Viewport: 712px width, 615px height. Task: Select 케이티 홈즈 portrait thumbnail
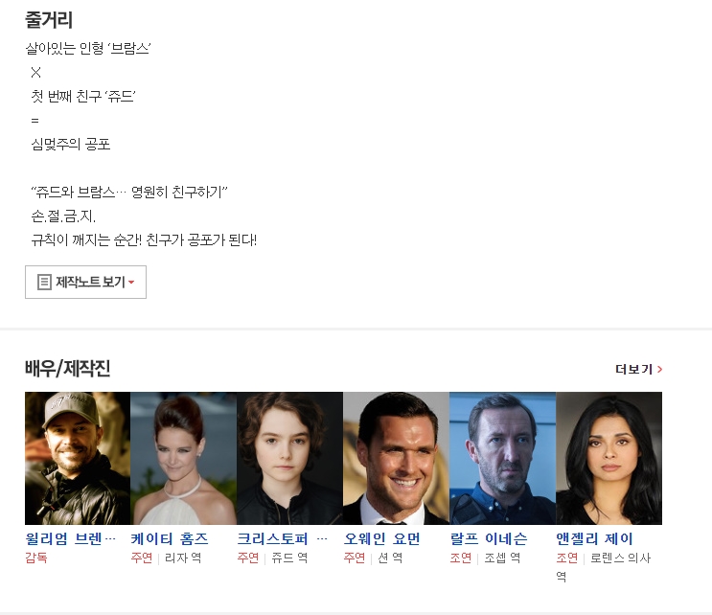(x=183, y=459)
